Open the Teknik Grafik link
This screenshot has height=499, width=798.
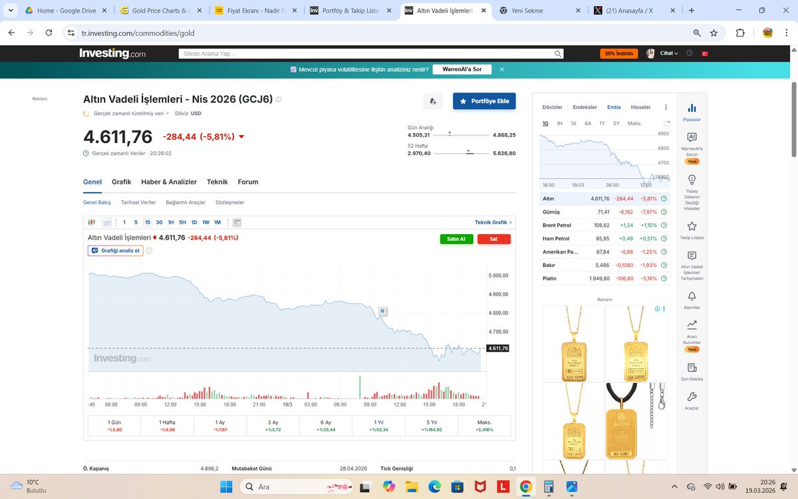pyautogui.click(x=493, y=222)
